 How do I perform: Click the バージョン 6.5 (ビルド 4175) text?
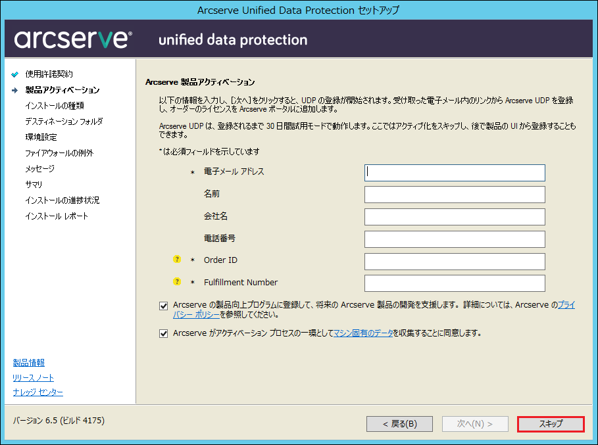59,420
